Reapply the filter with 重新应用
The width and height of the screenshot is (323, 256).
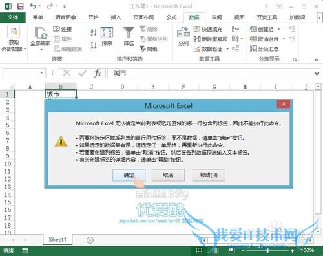pyautogui.click(x=154, y=39)
